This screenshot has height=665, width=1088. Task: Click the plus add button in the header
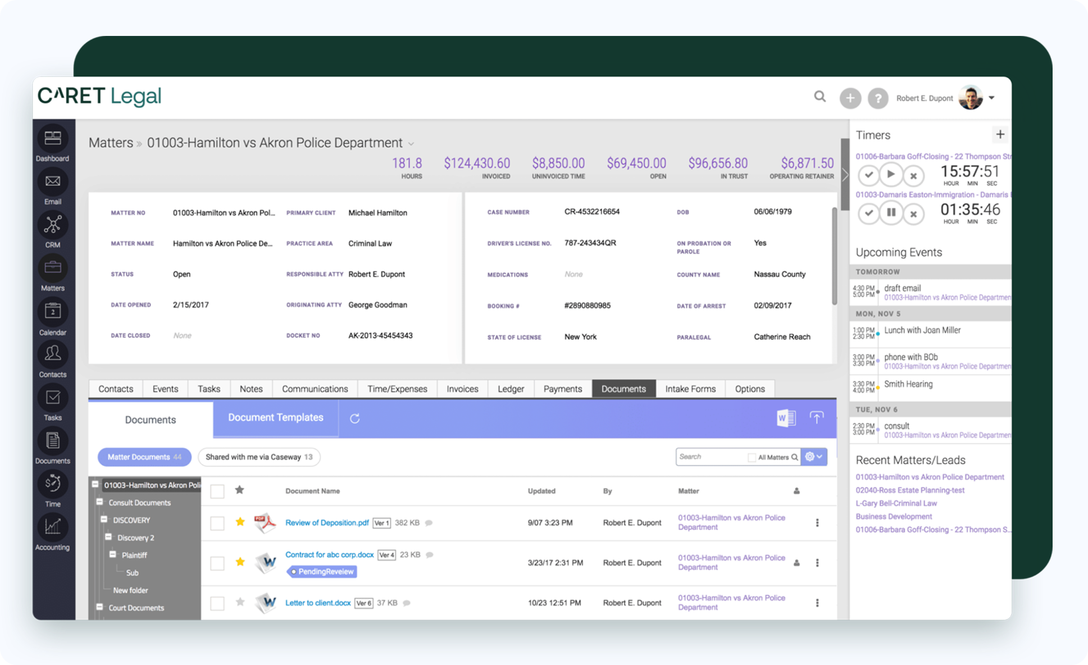[850, 98]
